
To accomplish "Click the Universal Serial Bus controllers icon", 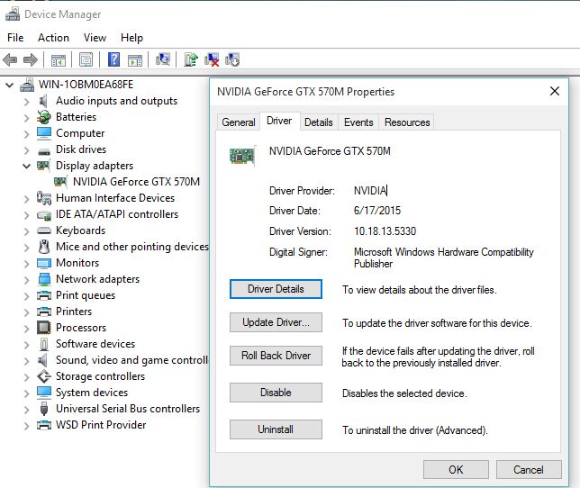I will 44,409.
